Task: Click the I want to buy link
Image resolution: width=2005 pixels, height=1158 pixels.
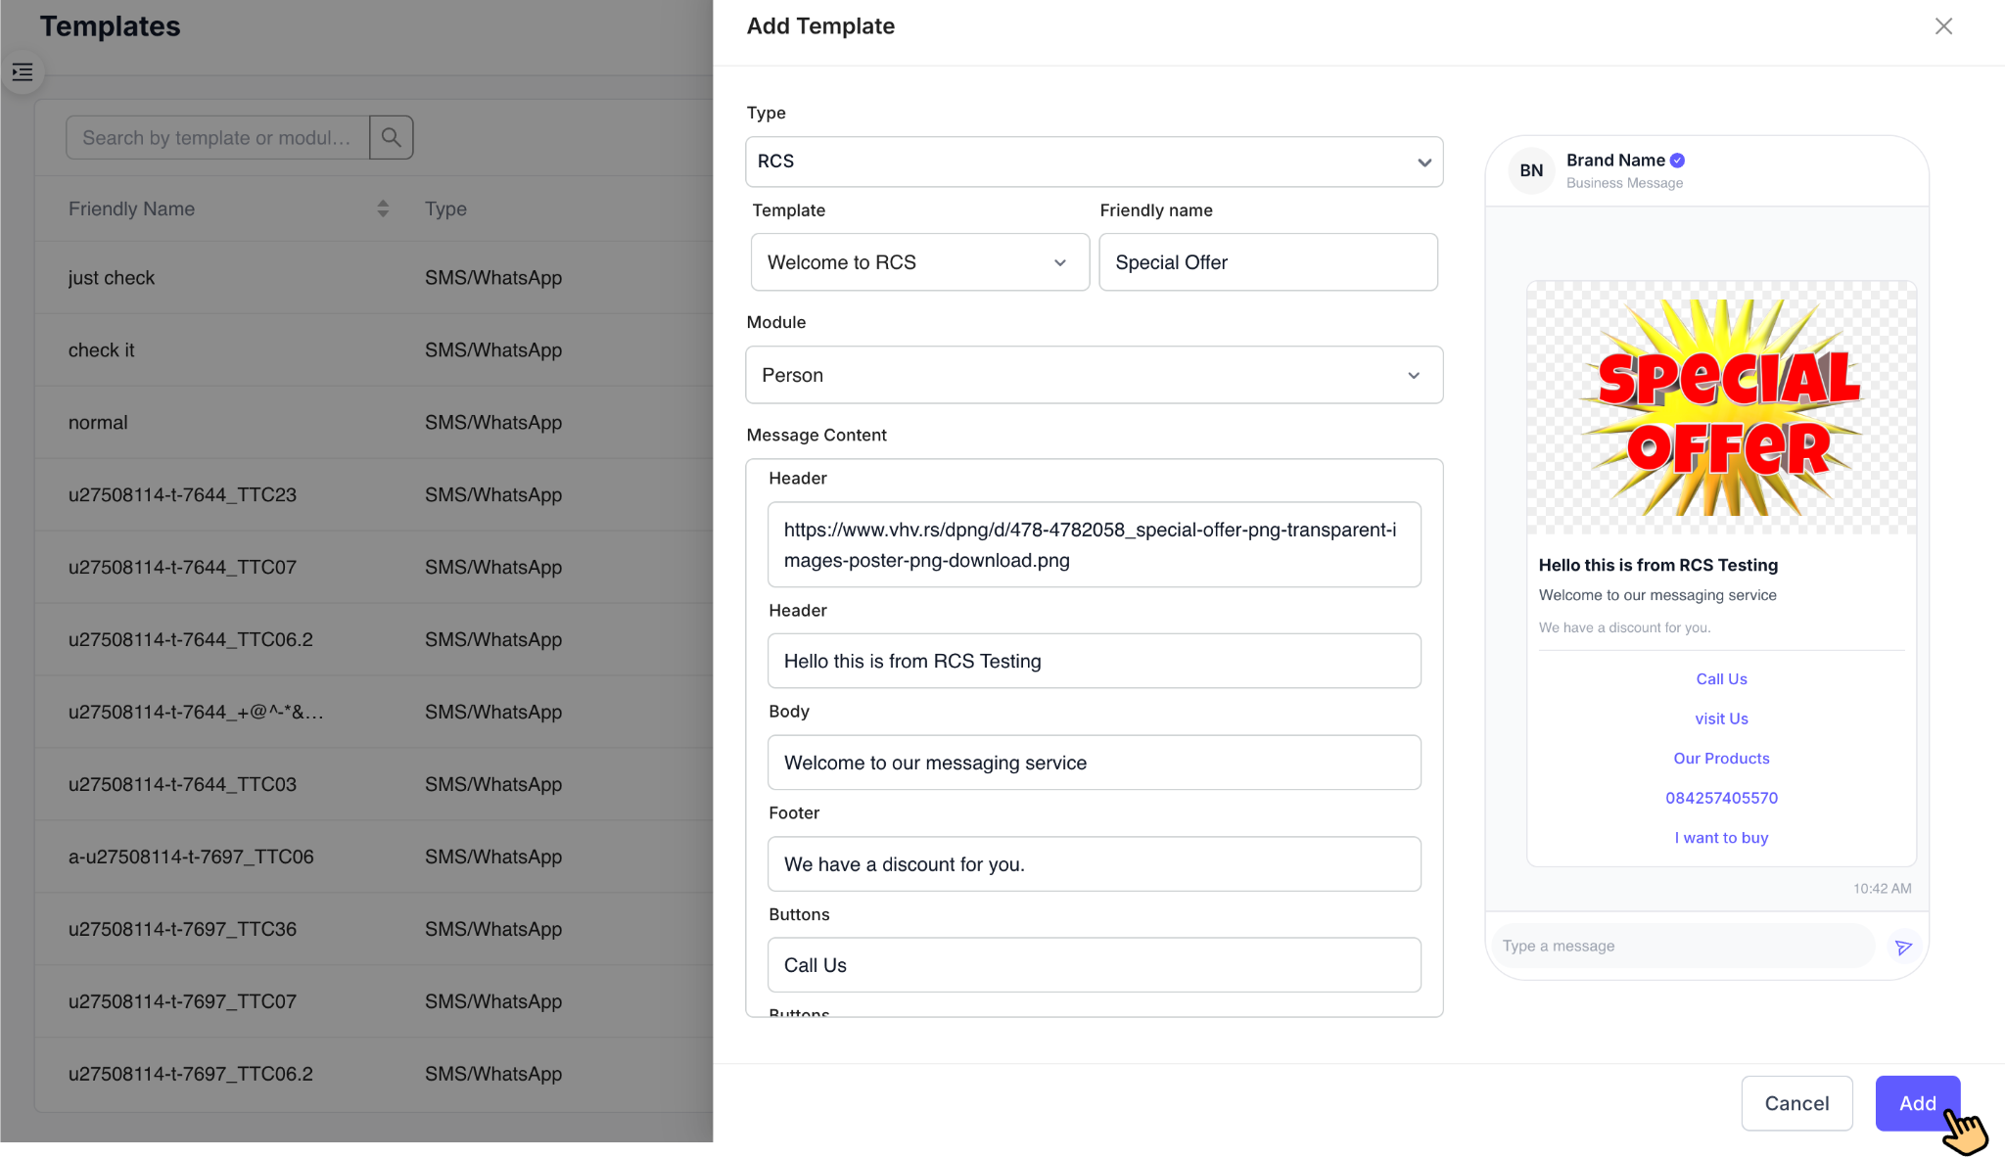Action: [x=1721, y=838]
